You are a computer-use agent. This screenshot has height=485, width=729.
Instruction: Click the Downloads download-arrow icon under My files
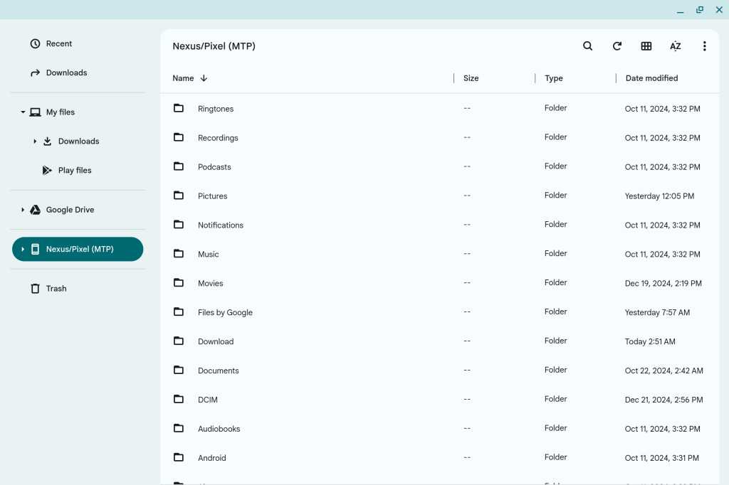click(48, 142)
